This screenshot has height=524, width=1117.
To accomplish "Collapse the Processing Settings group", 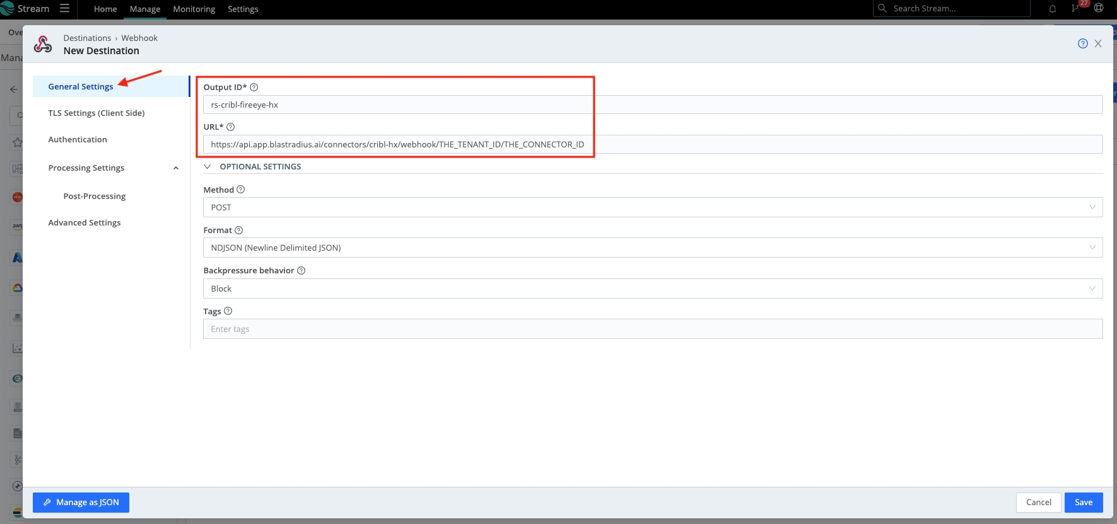I will click(176, 168).
